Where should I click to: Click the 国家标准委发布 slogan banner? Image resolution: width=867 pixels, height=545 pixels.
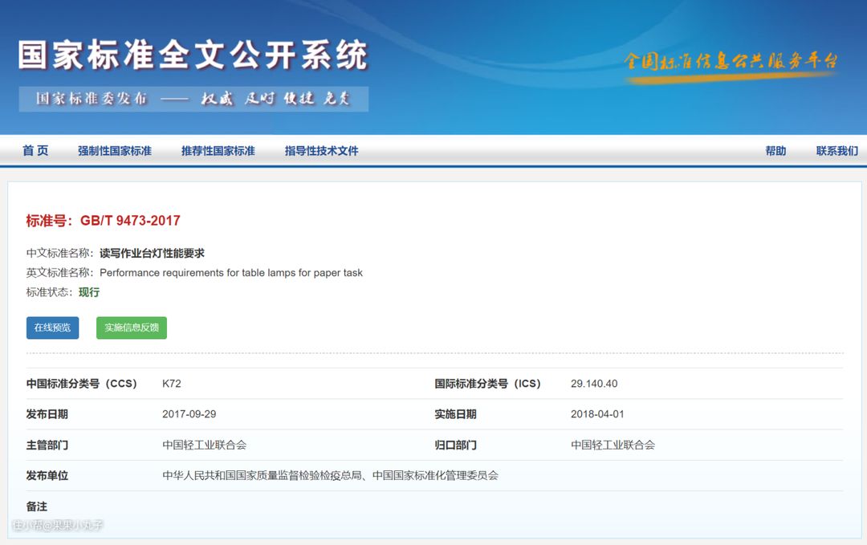coord(193,99)
